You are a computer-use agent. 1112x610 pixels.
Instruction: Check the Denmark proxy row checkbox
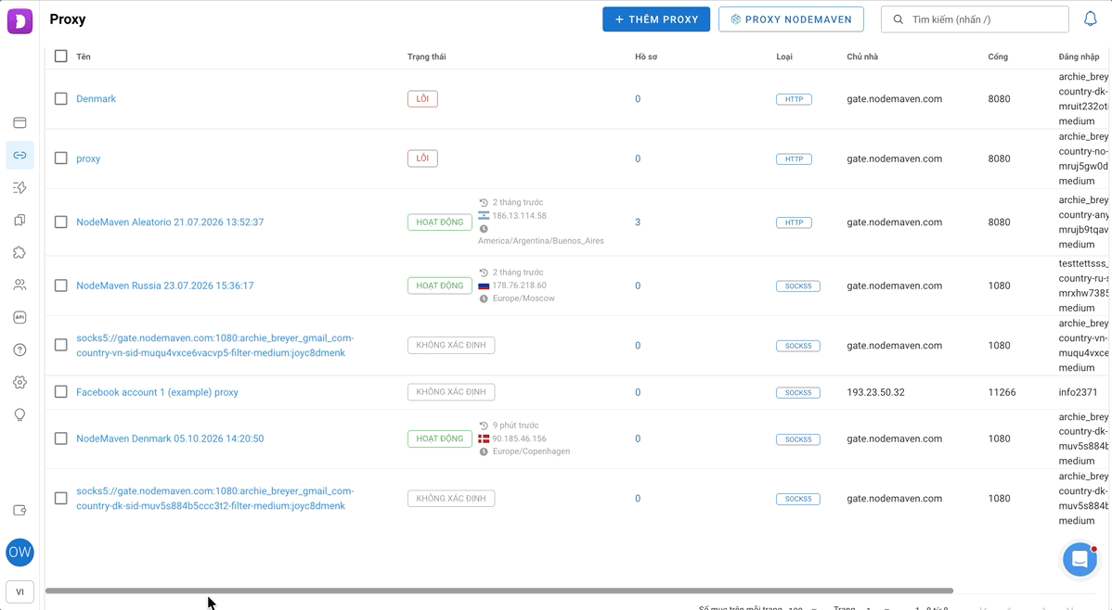coord(61,98)
